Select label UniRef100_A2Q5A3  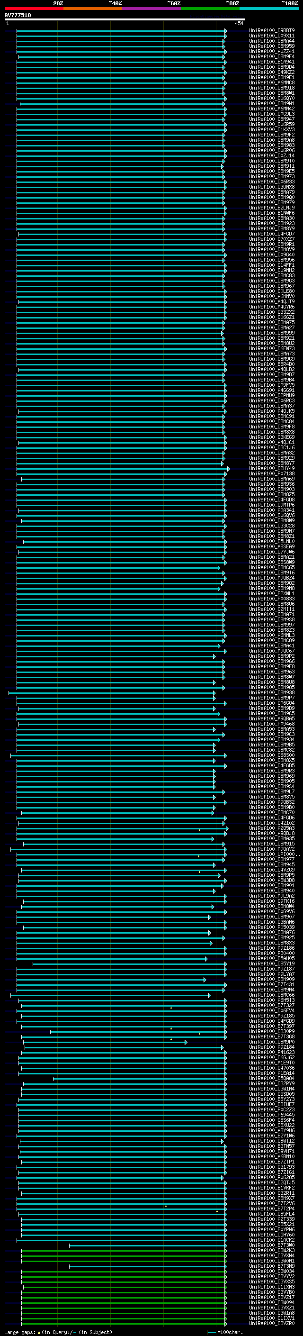(x=272, y=828)
